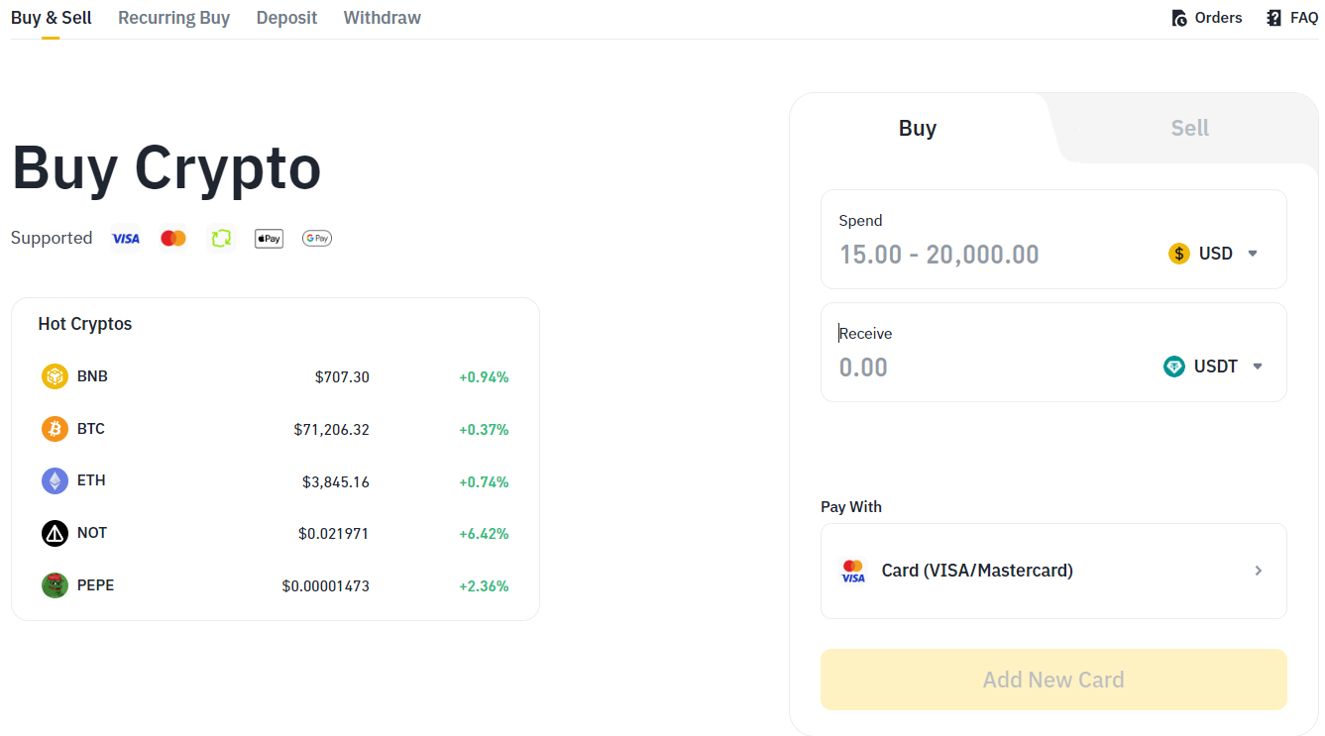
Task: Open the Orders link
Action: click(x=1207, y=18)
